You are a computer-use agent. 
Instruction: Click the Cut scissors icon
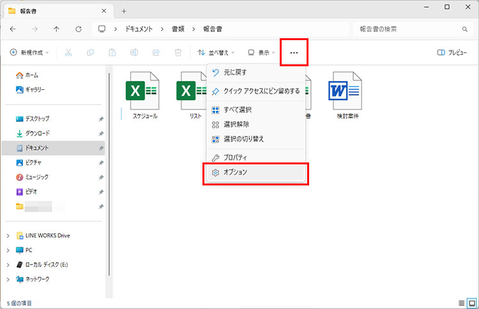[x=68, y=53]
